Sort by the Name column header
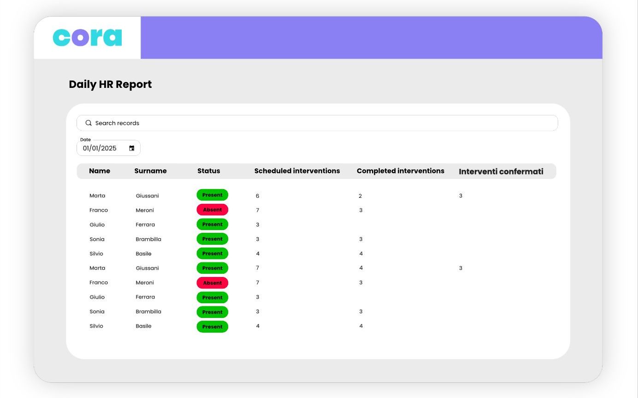Viewport: 638px width, 398px height. [100, 171]
